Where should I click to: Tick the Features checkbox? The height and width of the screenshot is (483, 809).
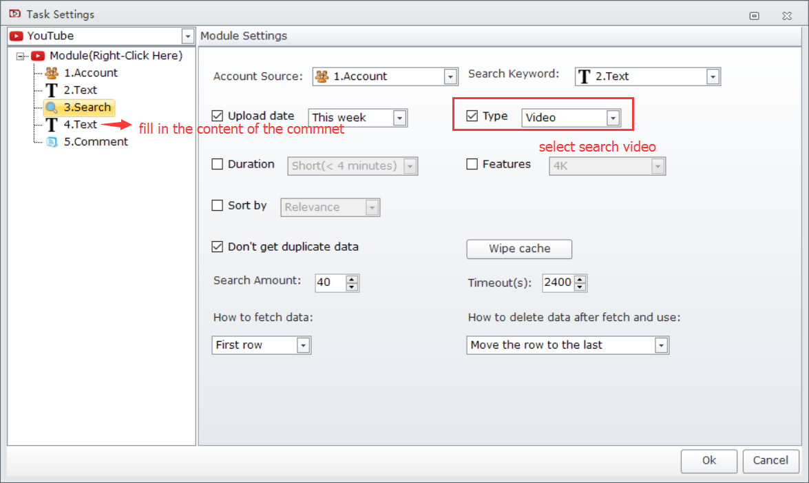[x=472, y=165]
